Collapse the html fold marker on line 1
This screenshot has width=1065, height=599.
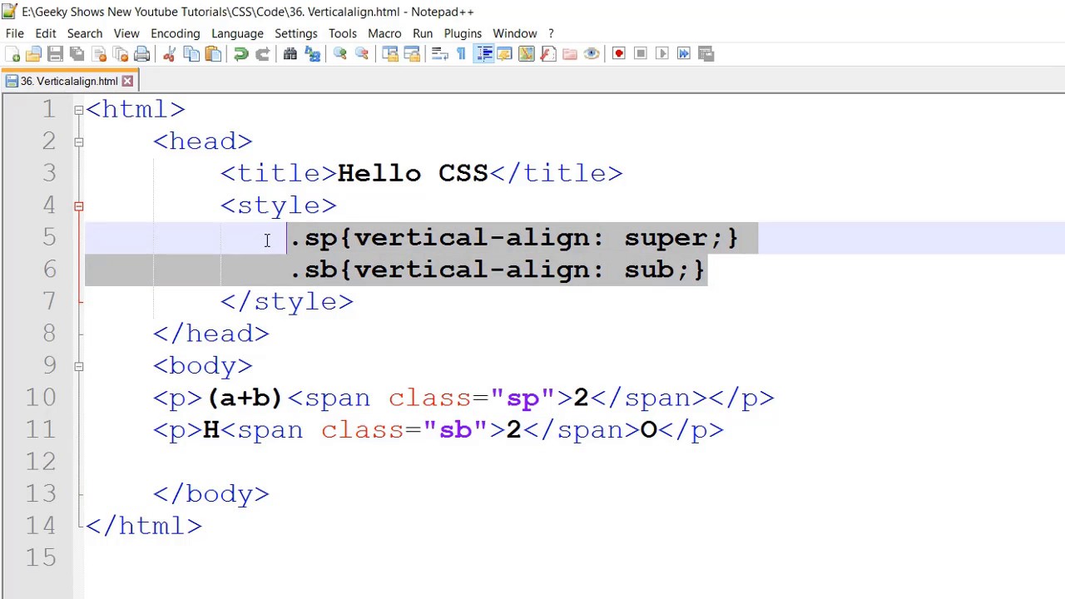coord(78,110)
